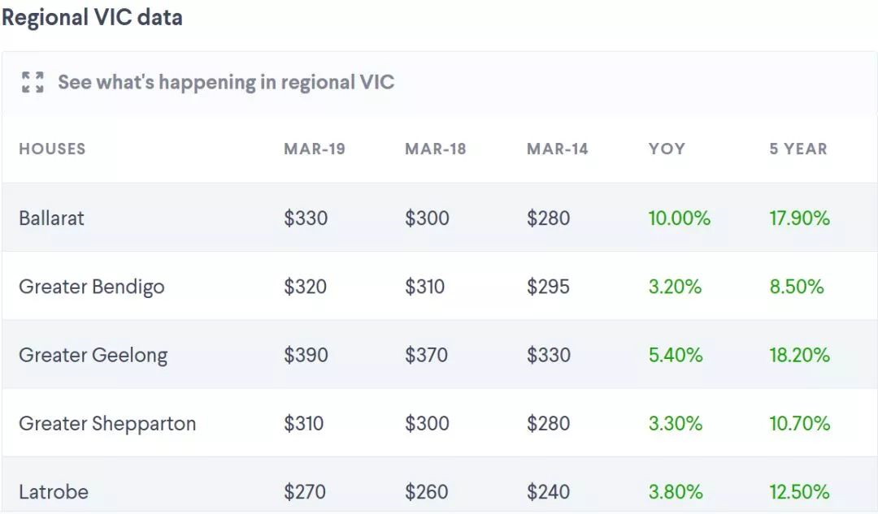Click Ballarat's 10.00% YOY value
Image resolution: width=878 pixels, height=514 pixels.
coord(679,218)
